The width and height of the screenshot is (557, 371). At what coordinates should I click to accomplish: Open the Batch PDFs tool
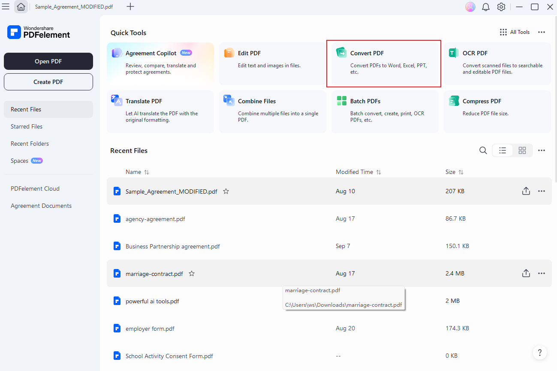tap(385, 111)
